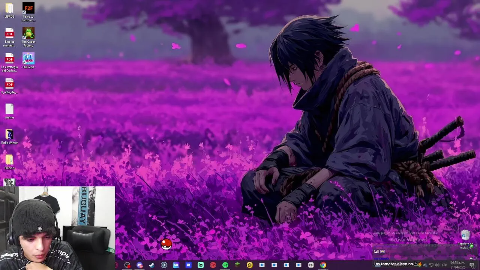This screenshot has height=270, width=480.
Task: Open Google Chrome from the taskbar
Action: pyautogui.click(x=323, y=265)
